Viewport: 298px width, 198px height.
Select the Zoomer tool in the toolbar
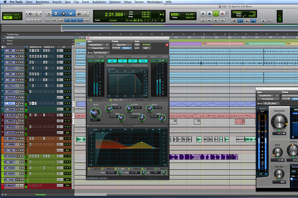48,13
